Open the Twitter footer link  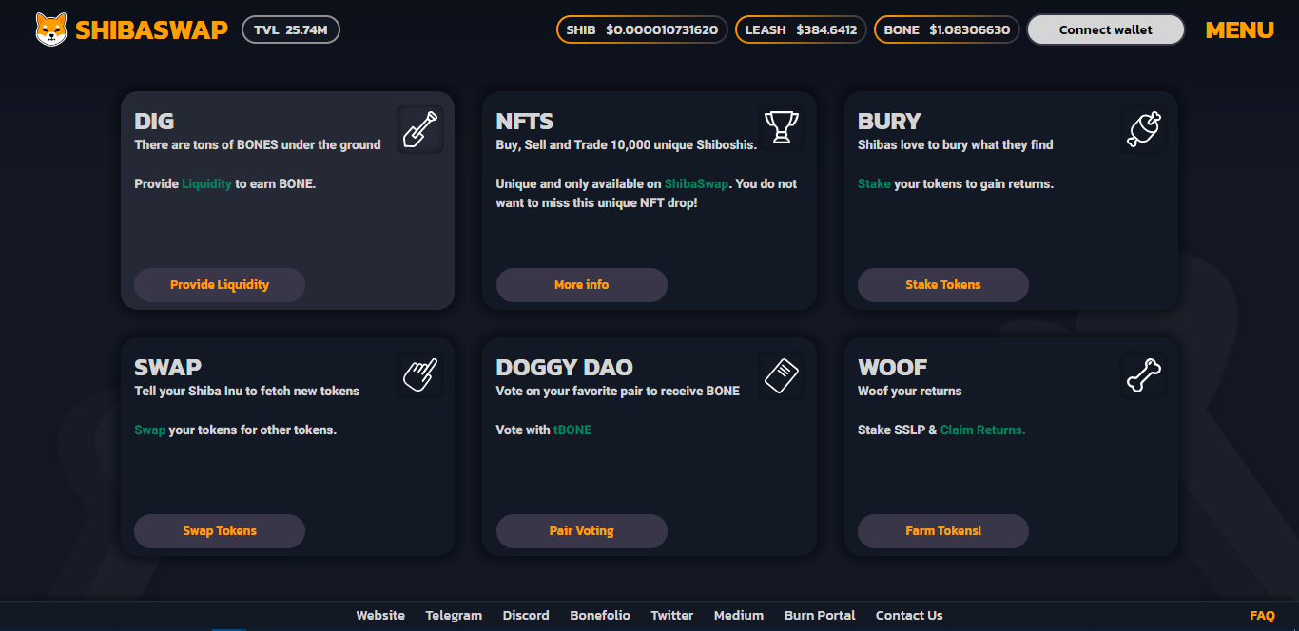pos(672,615)
